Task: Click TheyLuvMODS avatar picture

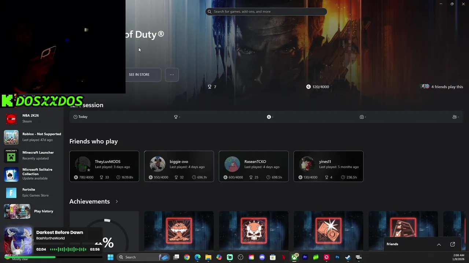Action: (82, 164)
